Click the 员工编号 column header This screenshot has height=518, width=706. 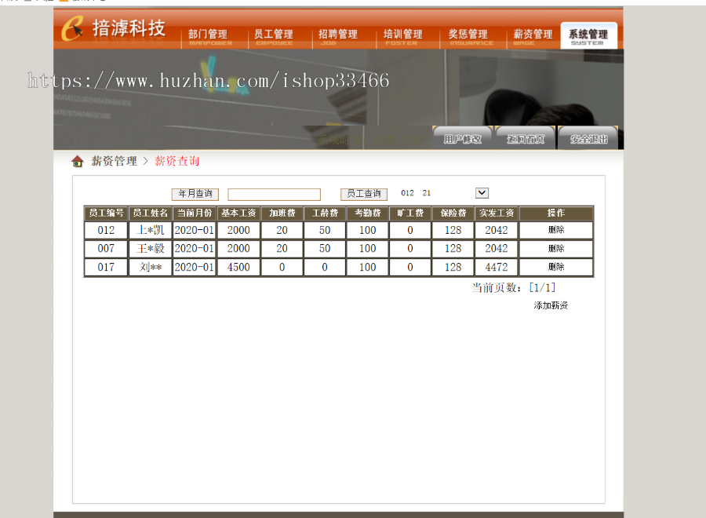tap(106, 213)
